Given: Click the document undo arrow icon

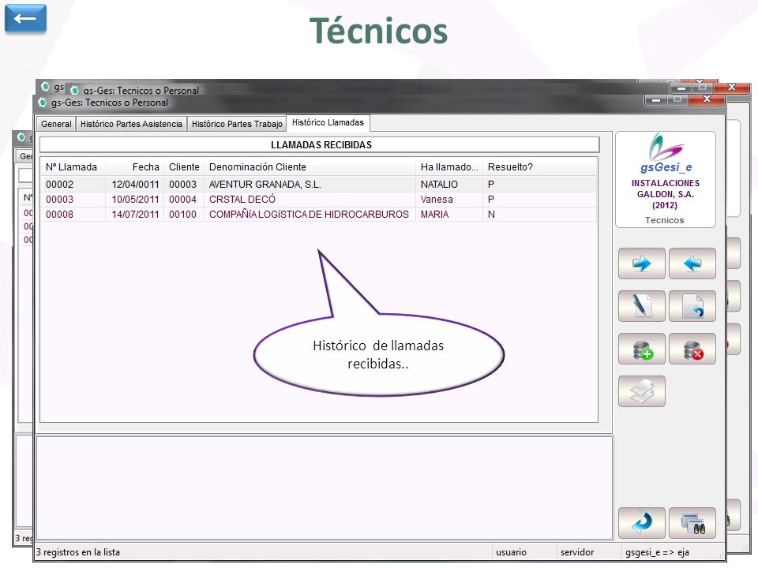Looking at the screenshot, I should click(x=692, y=306).
